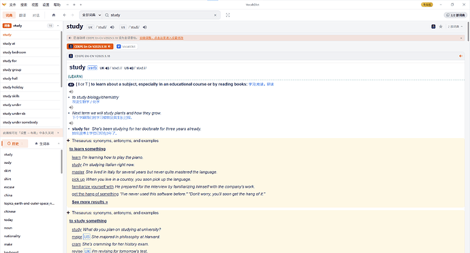Open the screen capture OCR icon
This screenshot has width=470, height=253.
228,15
